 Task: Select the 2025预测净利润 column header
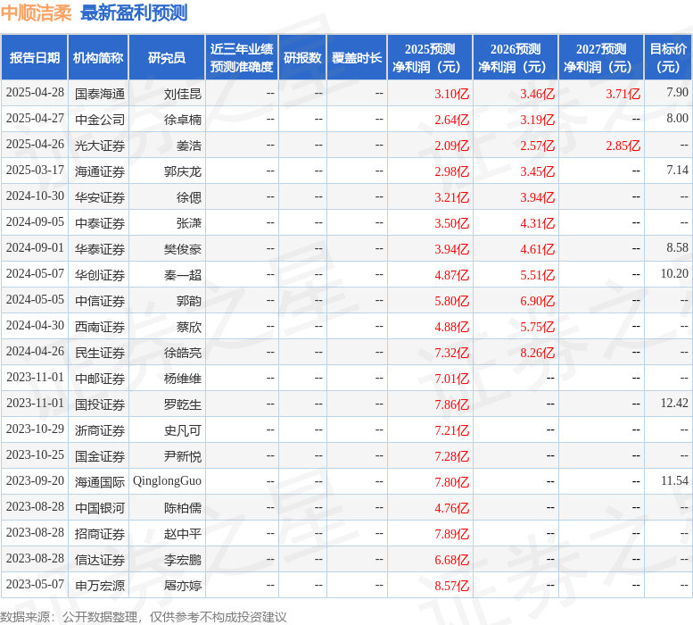(430, 57)
